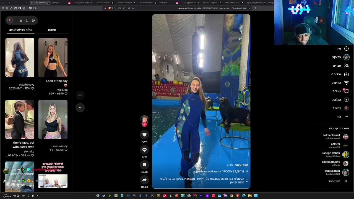Open Chrome from the taskbar
Viewport: 354px width, 199px height.
231,196
